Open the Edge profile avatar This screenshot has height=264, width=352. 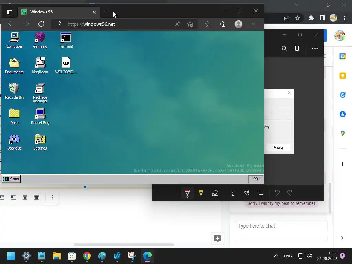point(239,24)
